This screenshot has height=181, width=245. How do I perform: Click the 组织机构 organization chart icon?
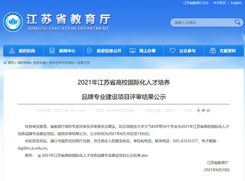[12, 51]
